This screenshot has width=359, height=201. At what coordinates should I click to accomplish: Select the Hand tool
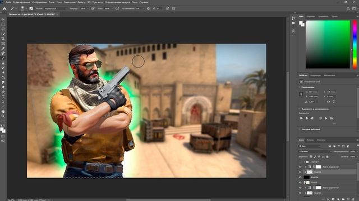click(x=3, y=112)
